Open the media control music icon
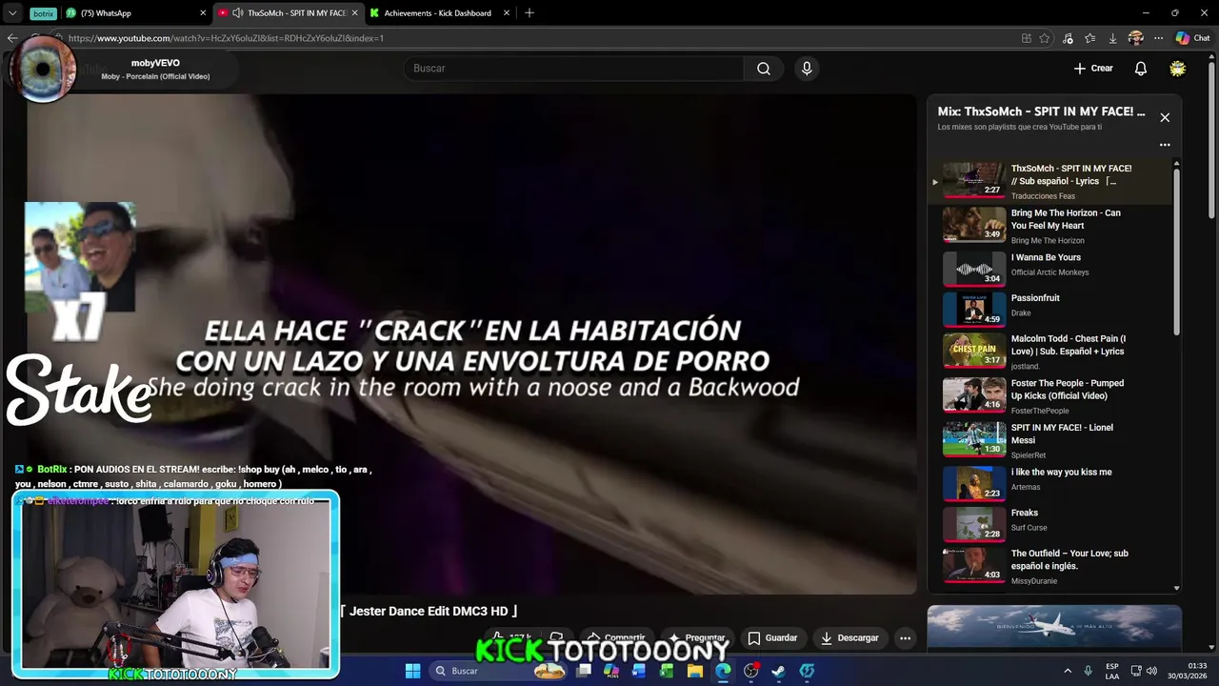This screenshot has width=1219, height=686. [x=1068, y=38]
